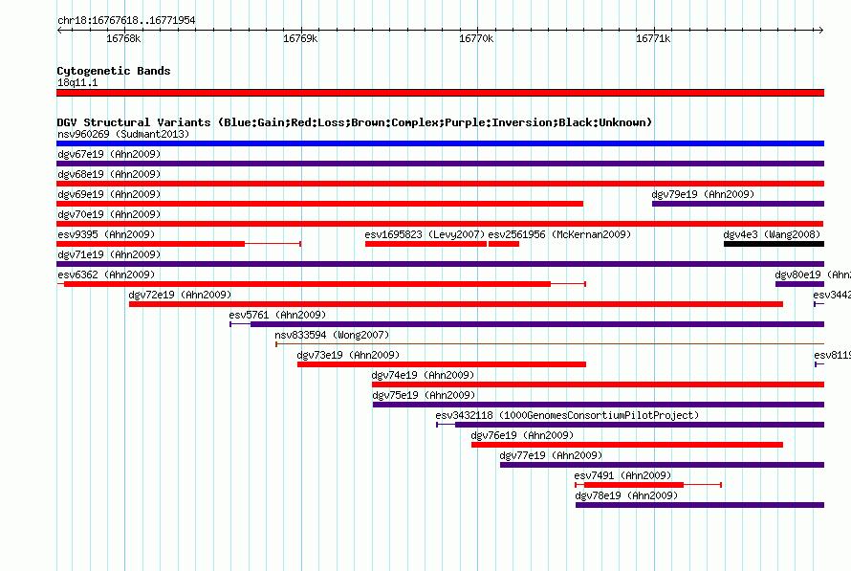Screen dimensions: 851x571
Task: Open the esv1695823 (Levy2007) variant label
Action: [425, 234]
